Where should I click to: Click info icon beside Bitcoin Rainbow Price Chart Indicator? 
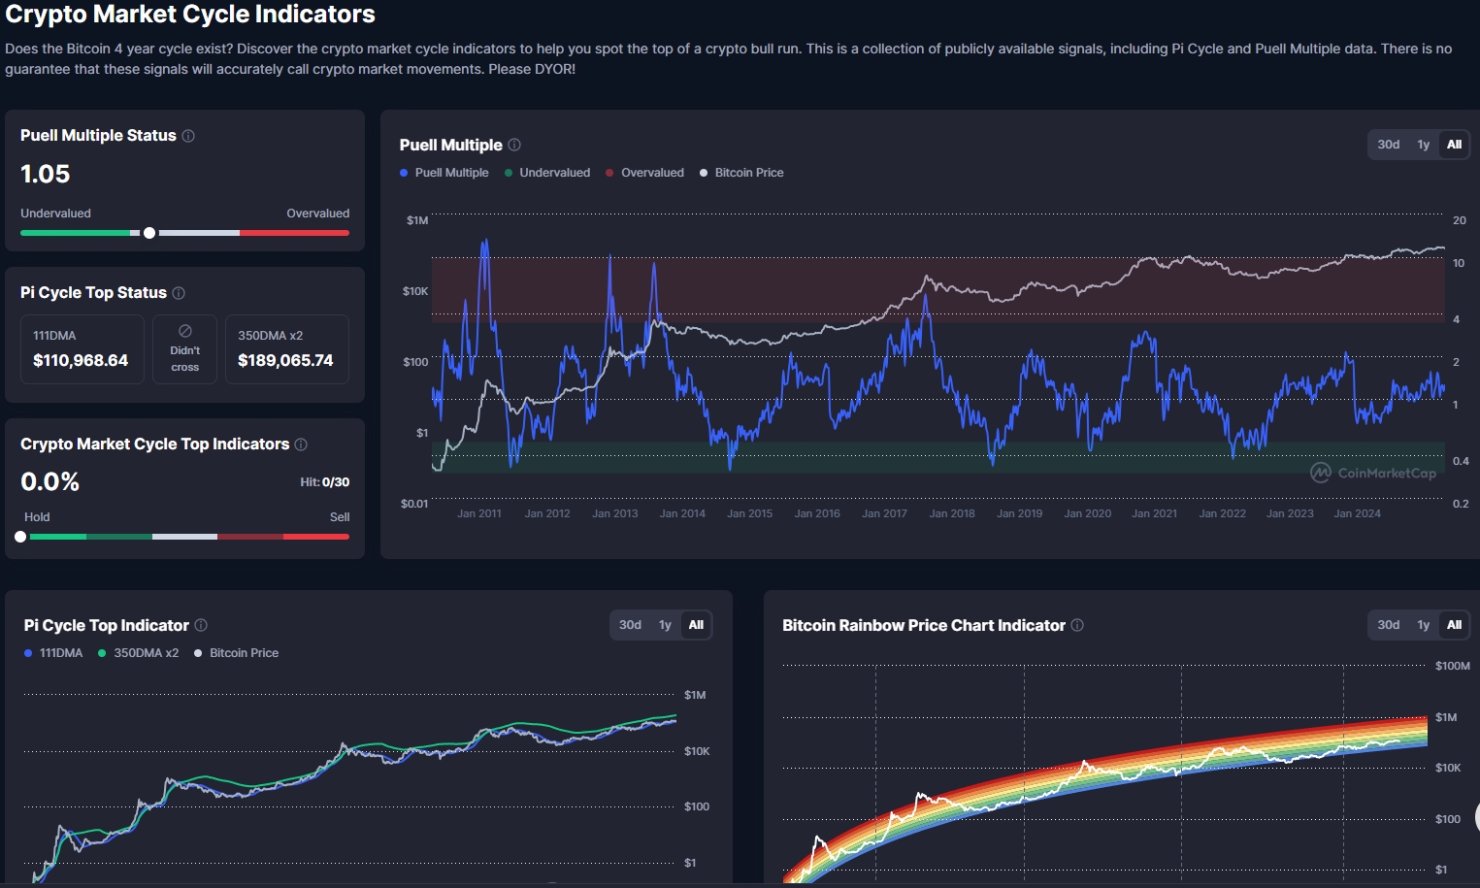point(1077,625)
